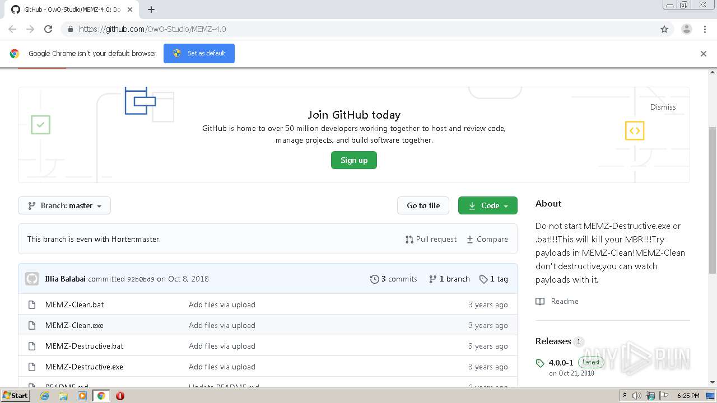Screen dimensions: 717x403
Task: Click the Readme link in About
Action: (x=565, y=301)
